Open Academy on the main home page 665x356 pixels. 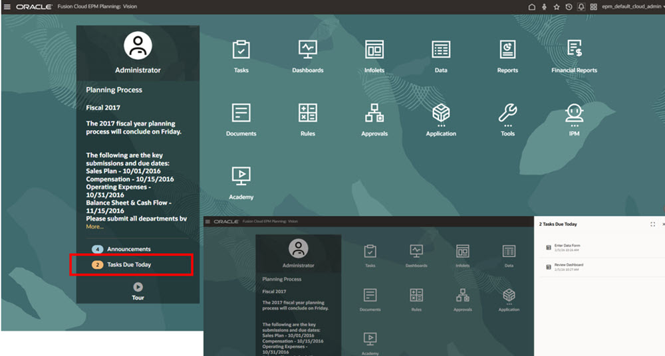241,176
